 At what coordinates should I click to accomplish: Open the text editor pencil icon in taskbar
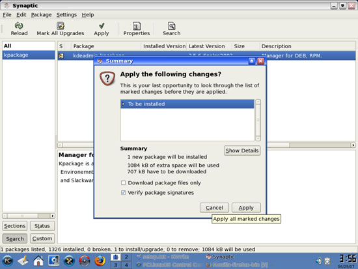click(x=23, y=261)
